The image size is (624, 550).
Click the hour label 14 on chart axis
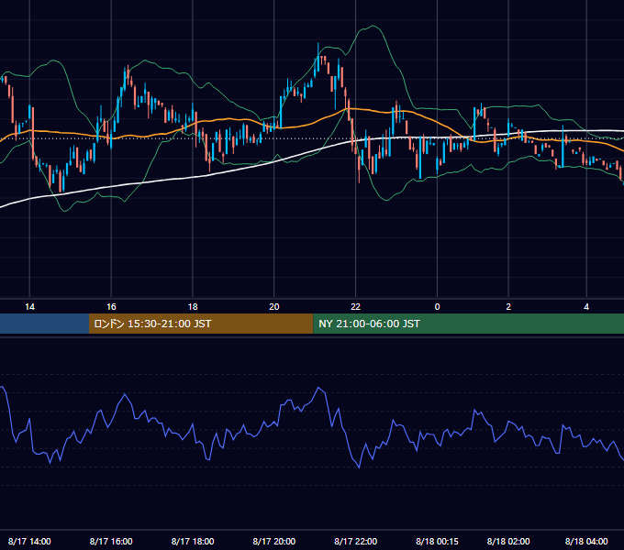point(30,307)
